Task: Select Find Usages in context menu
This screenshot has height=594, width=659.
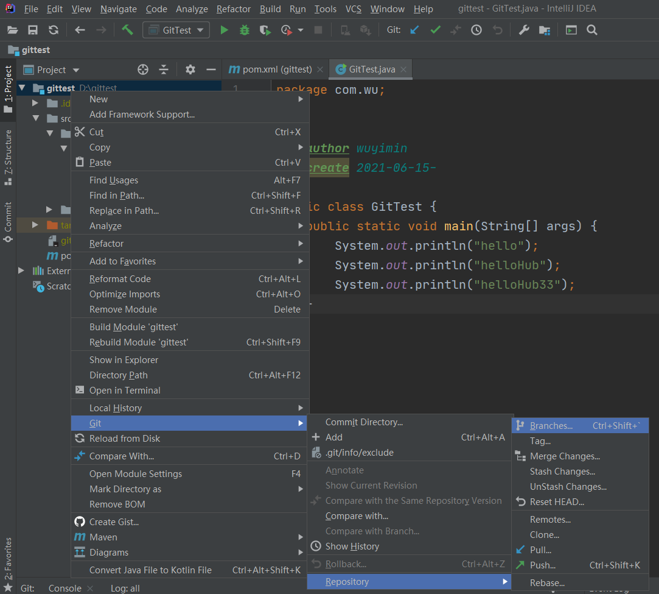Action: point(190,180)
